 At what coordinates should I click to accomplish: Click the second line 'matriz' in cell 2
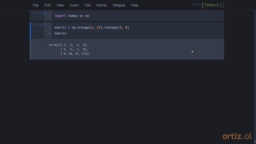click(x=60, y=33)
